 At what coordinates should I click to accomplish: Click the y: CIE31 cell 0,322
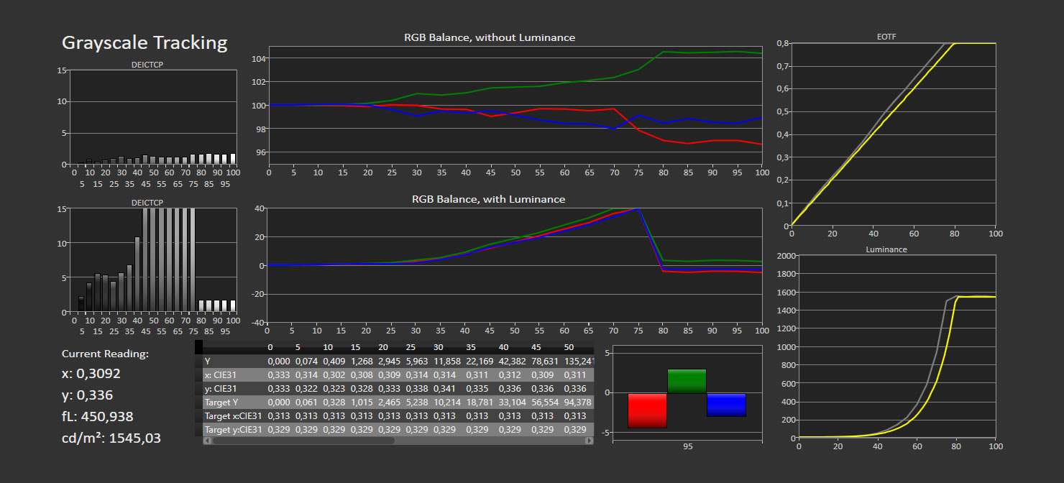306,388
